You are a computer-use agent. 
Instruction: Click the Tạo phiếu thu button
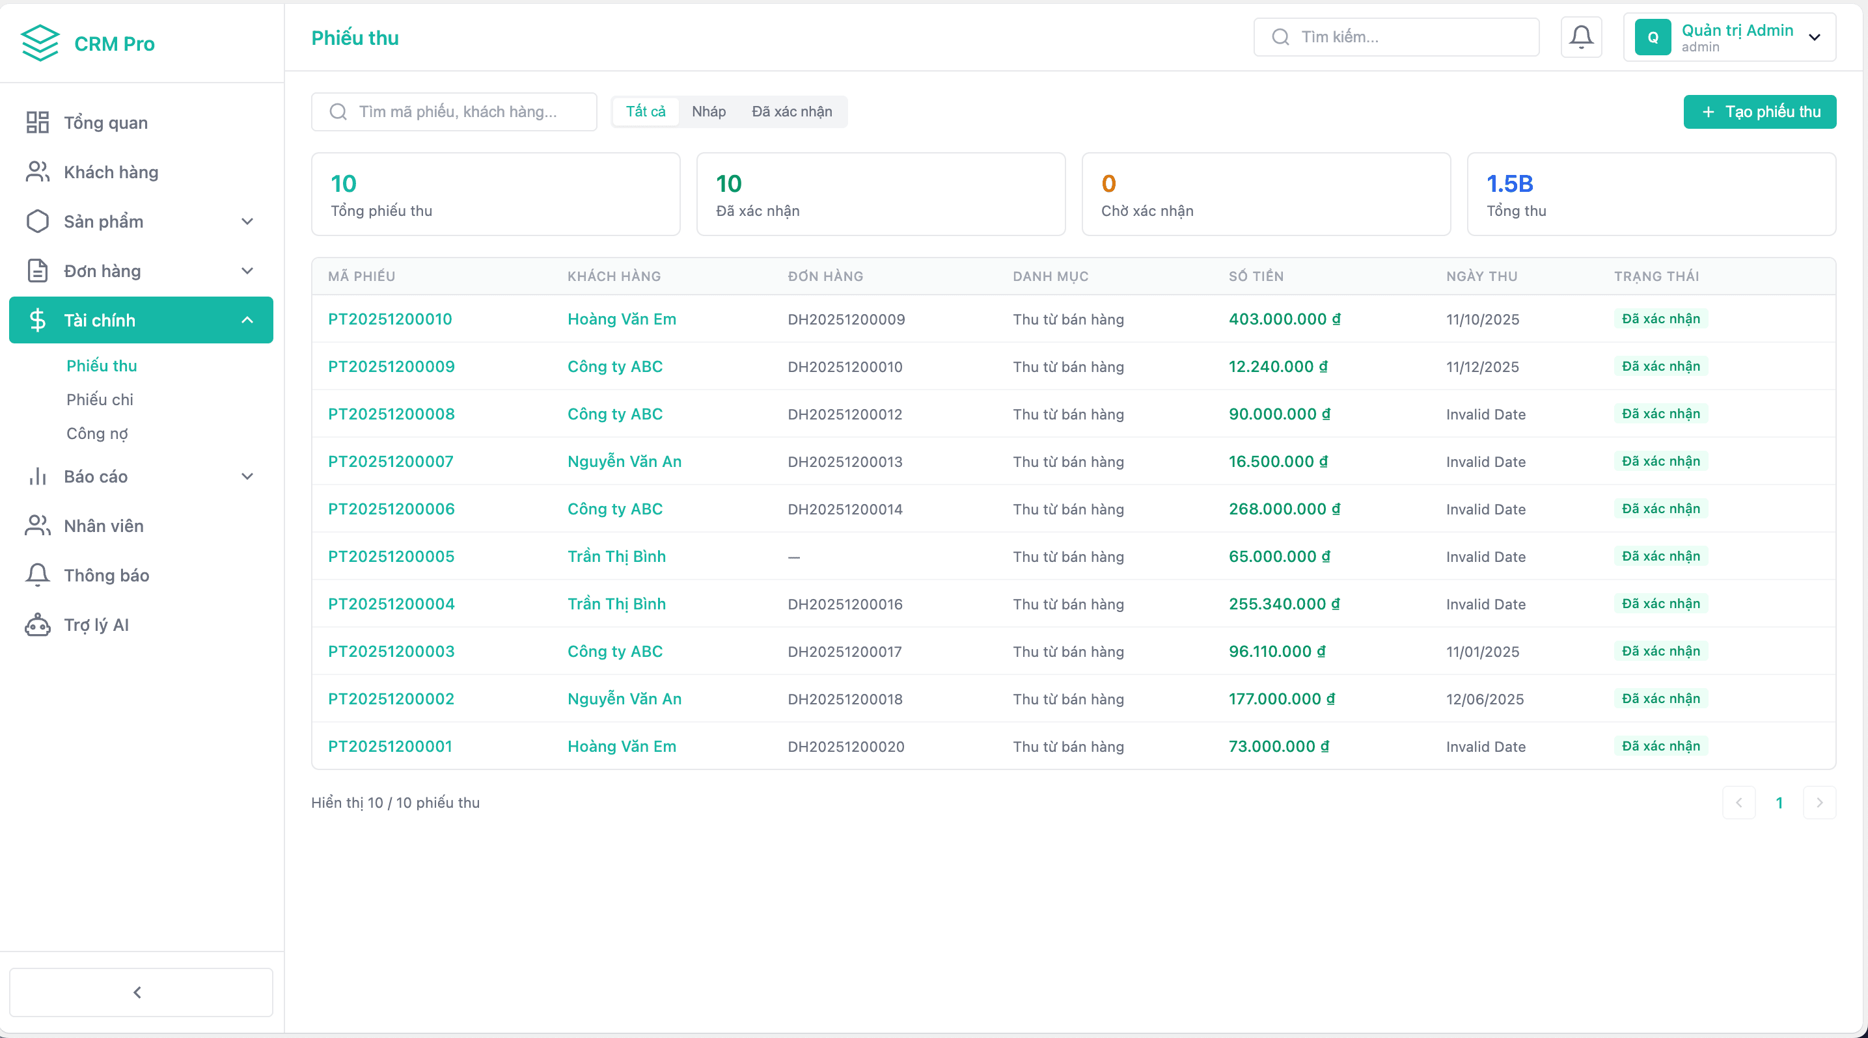point(1759,112)
